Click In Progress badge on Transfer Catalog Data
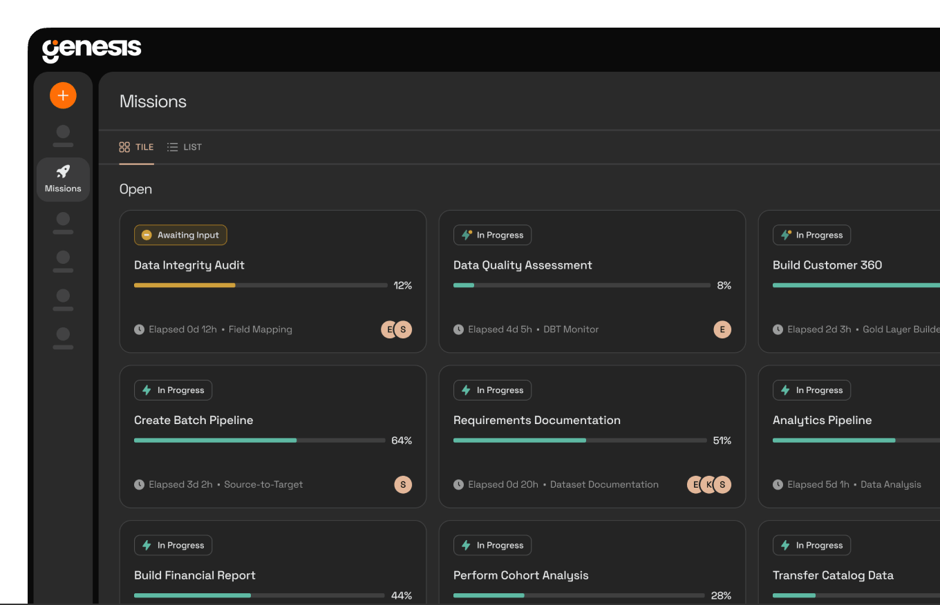Screen dimensions: 940x605 811,546
